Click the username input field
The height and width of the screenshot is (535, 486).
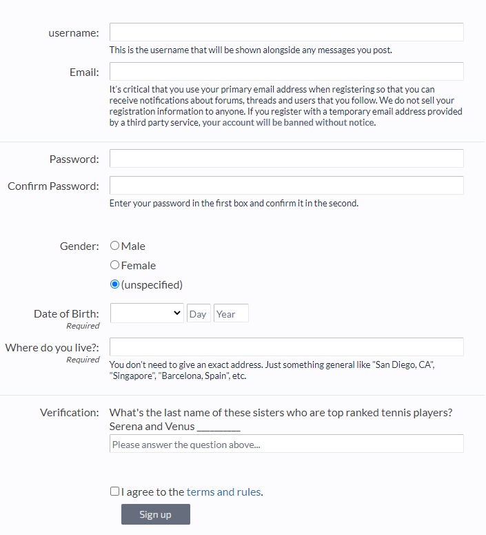pos(286,32)
